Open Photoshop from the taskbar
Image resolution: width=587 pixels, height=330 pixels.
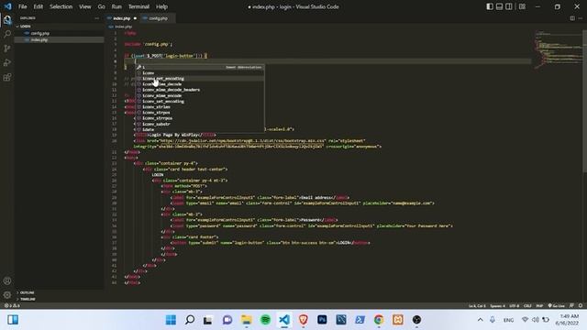pyautogui.click(x=322, y=320)
